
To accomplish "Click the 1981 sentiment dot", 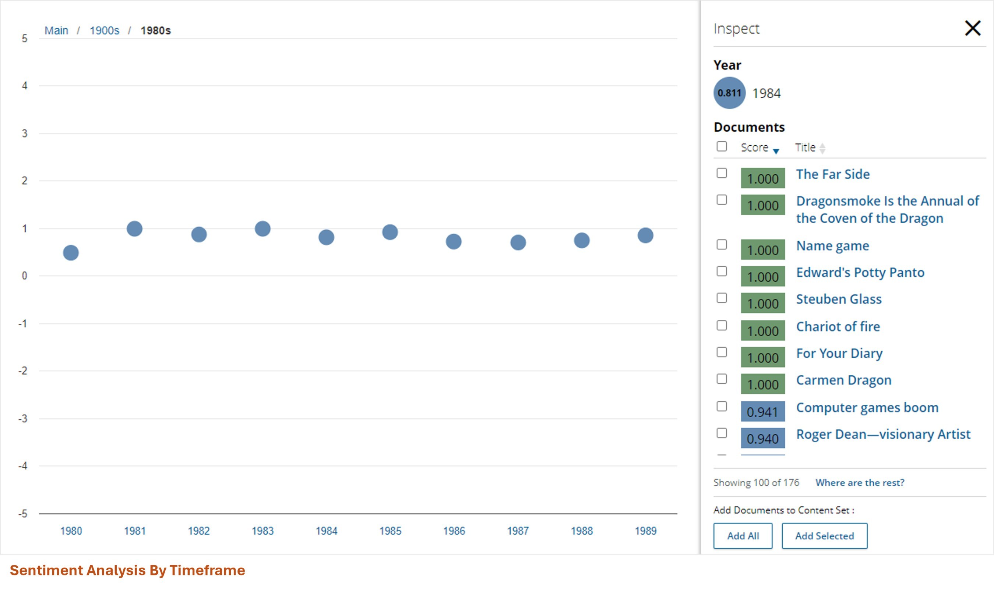I will point(135,228).
